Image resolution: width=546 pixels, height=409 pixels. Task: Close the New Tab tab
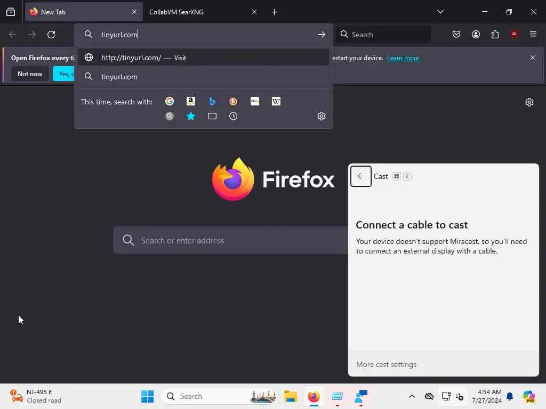(134, 12)
